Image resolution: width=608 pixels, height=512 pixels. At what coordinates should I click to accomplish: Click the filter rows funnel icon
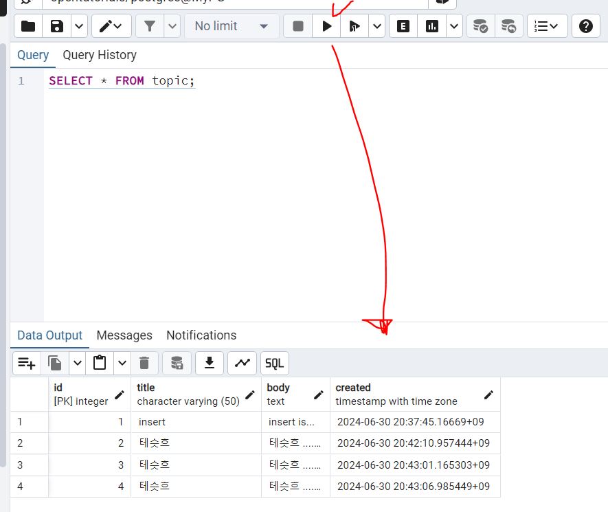tap(150, 26)
